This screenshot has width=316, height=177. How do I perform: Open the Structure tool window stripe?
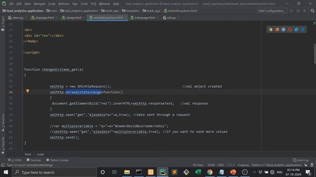point(3,122)
